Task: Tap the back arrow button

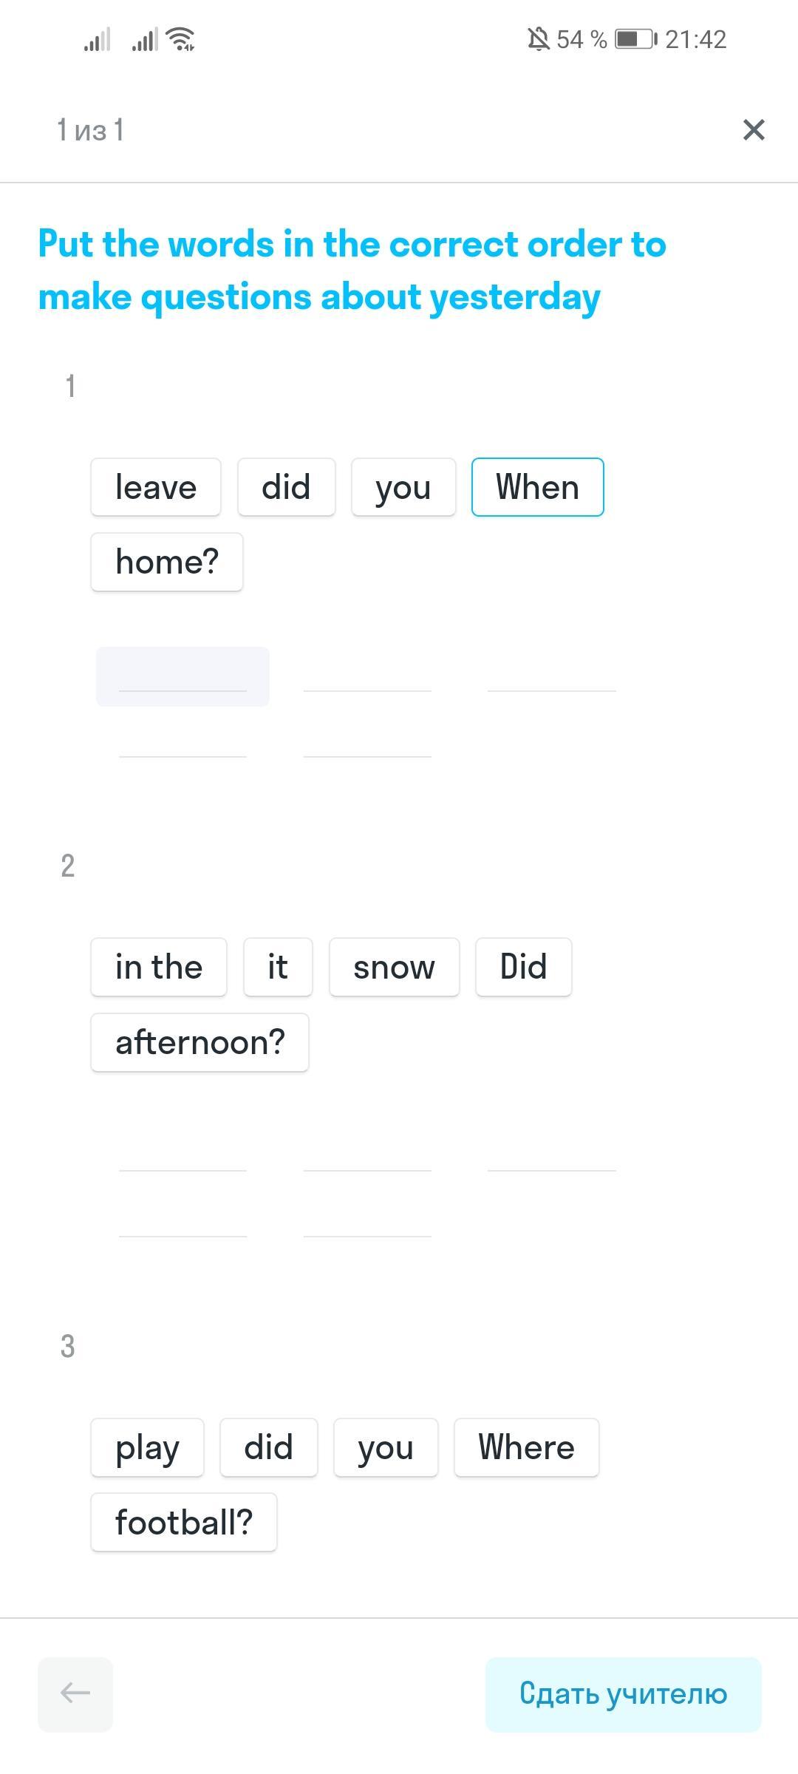Action: [x=75, y=1694]
